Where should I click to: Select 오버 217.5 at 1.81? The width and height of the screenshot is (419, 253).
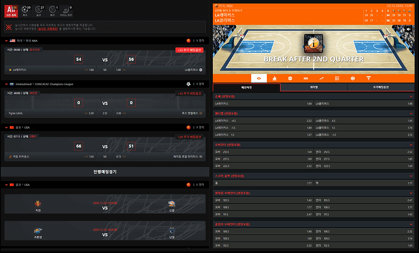coord(263,159)
